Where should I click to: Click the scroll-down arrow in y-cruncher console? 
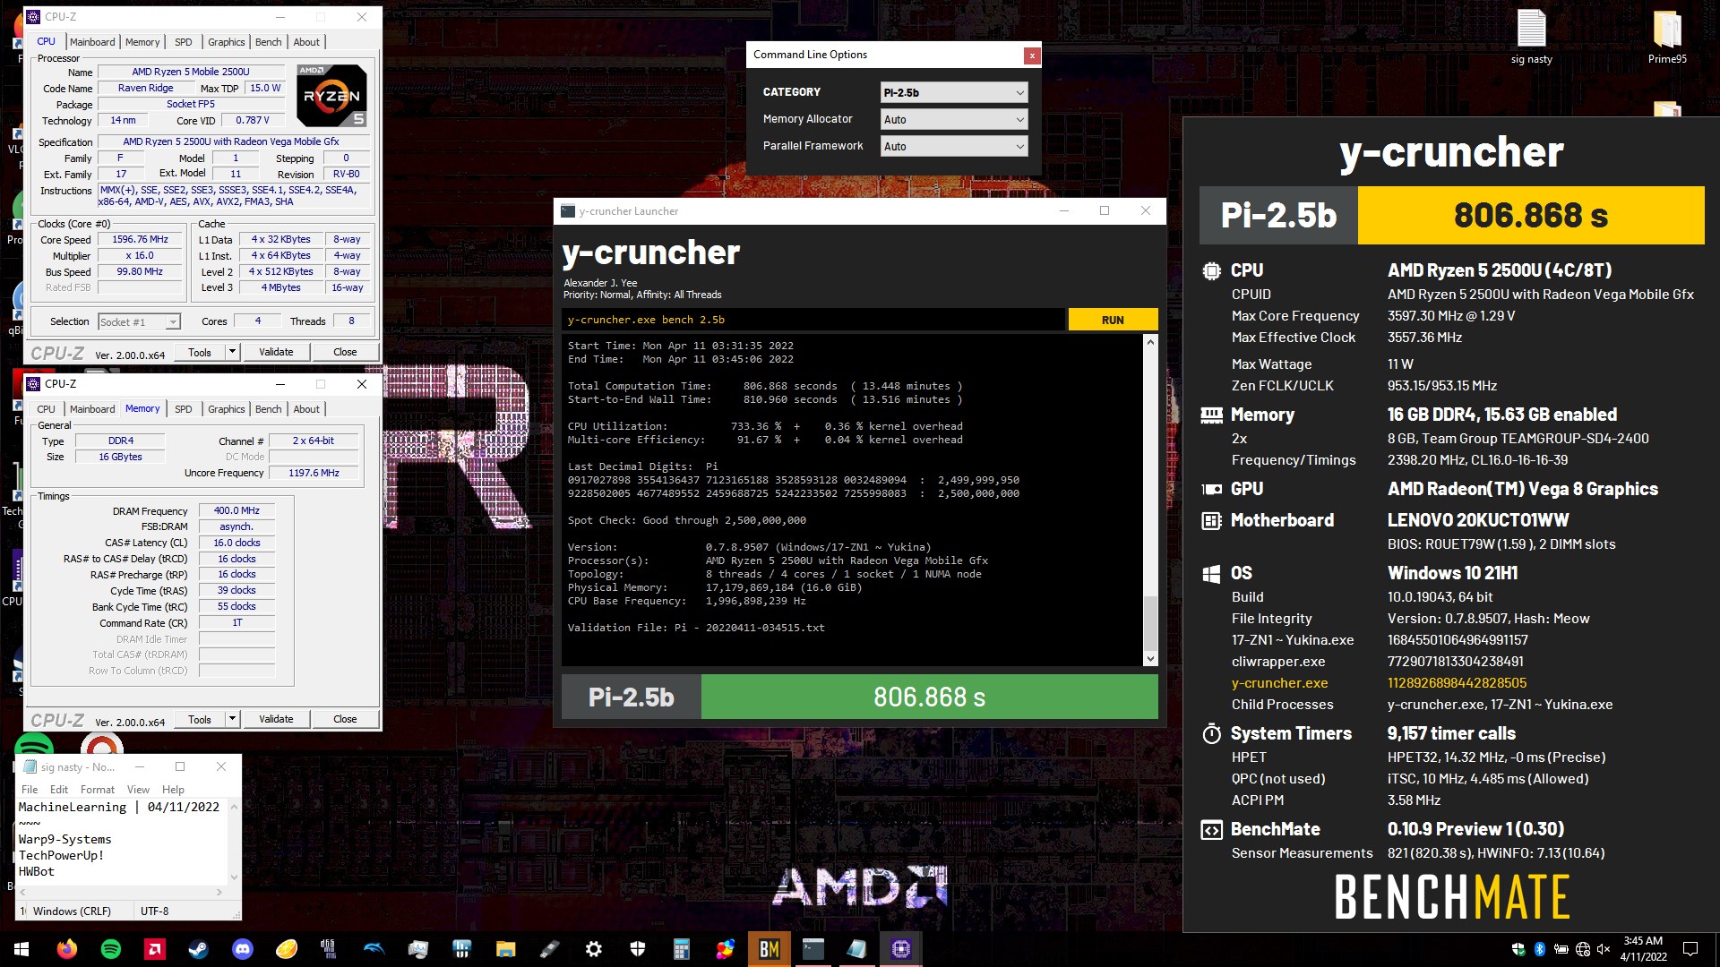[1150, 659]
